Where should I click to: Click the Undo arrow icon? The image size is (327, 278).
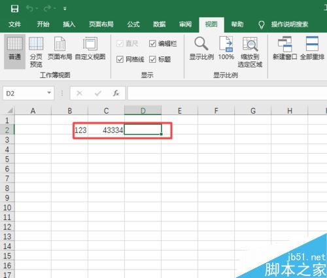tap(30, 9)
